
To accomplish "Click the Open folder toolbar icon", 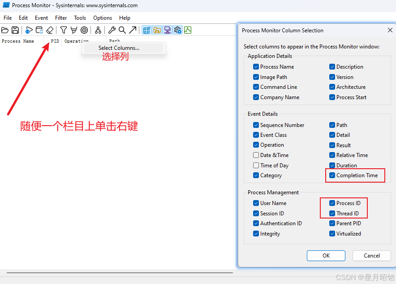I will point(5,30).
